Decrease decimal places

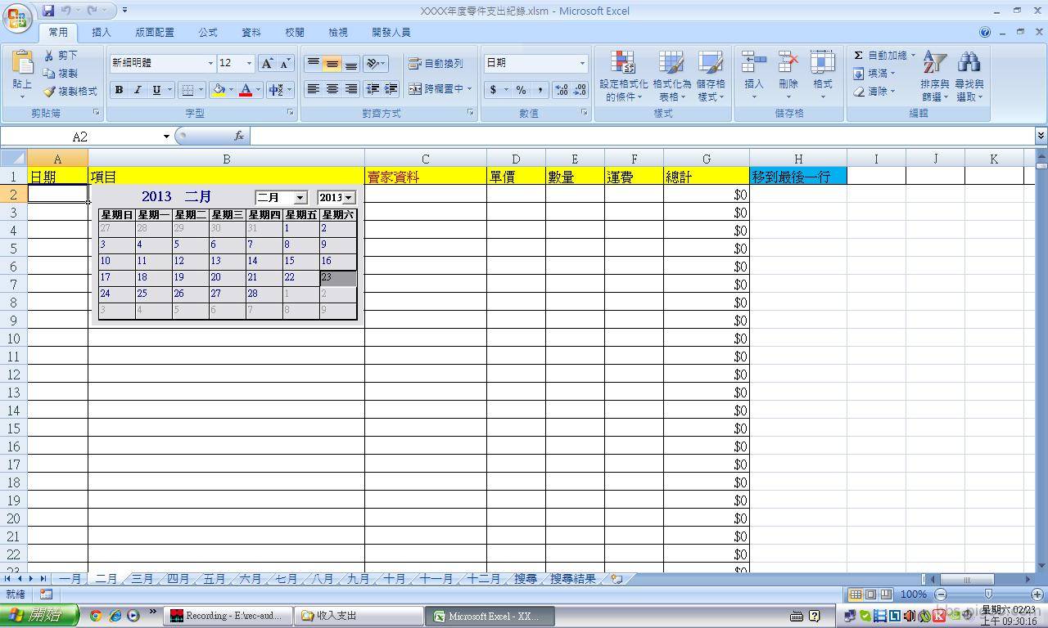580,89
